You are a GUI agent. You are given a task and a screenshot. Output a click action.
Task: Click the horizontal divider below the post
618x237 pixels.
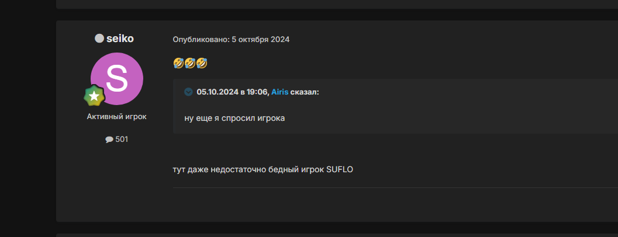395,188
